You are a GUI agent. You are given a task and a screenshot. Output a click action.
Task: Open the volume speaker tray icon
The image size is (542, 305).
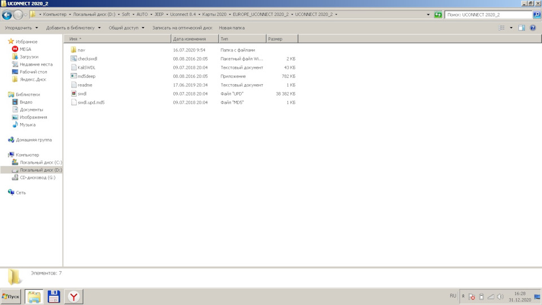[500, 297]
